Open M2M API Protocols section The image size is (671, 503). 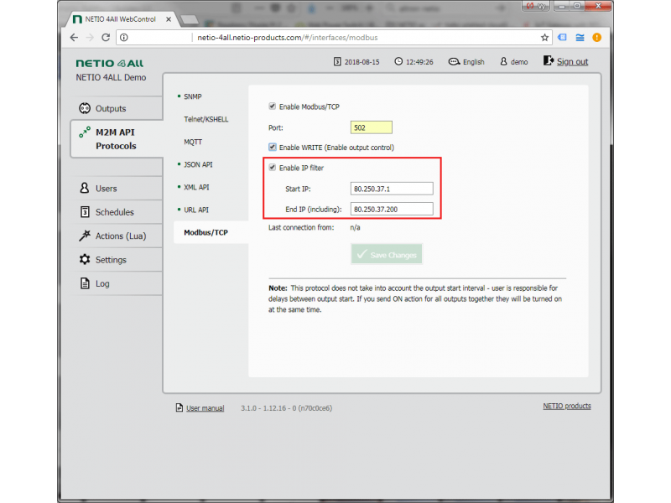(x=117, y=139)
